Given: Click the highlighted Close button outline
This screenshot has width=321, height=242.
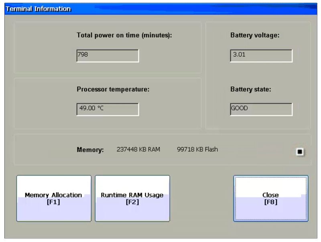Looking at the screenshot, I should (270, 198).
